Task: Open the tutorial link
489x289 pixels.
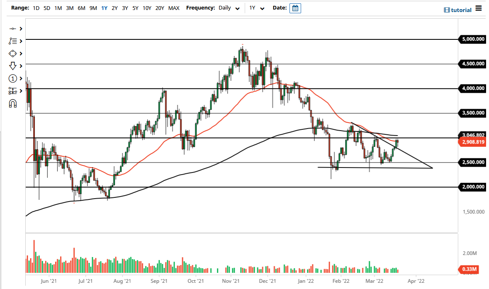Action: point(457,10)
